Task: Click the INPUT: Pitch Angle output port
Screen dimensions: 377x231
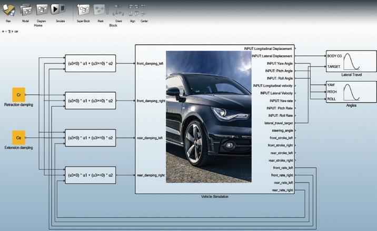Action: 279,71
